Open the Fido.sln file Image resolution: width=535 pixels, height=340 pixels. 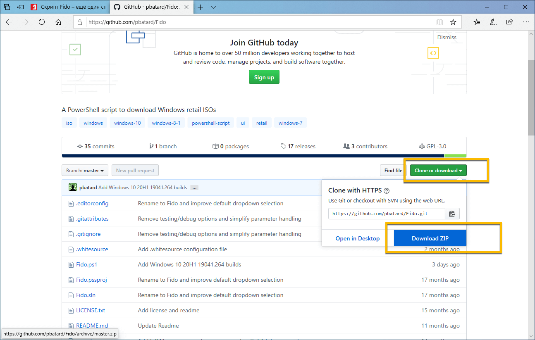pyautogui.click(x=86, y=295)
